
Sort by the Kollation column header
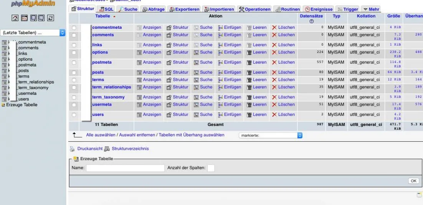366,16
